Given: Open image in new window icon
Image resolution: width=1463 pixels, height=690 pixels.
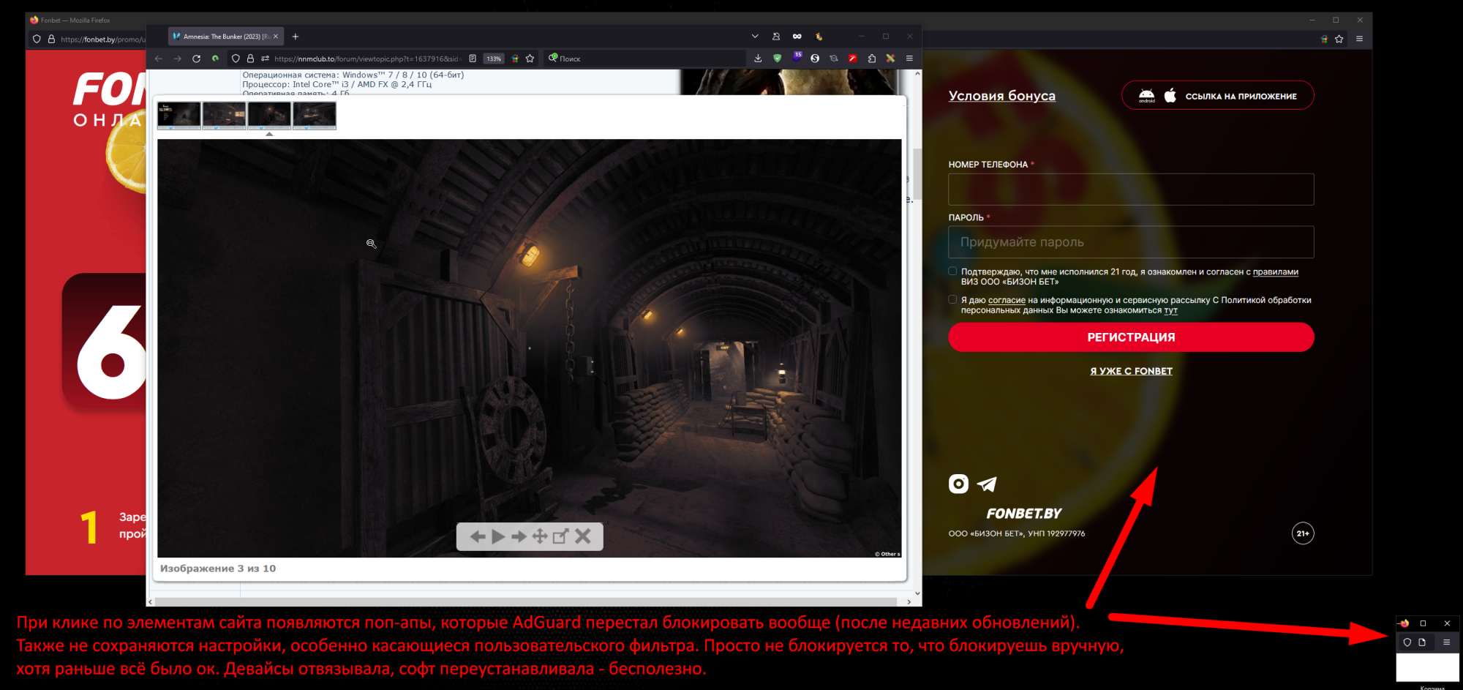Looking at the screenshot, I should (560, 537).
